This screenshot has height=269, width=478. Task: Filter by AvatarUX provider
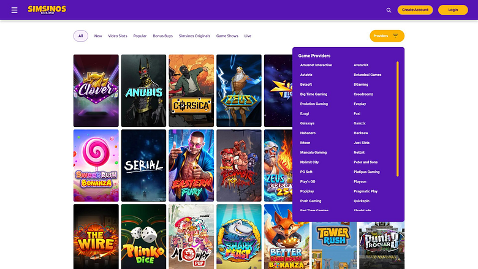point(361,65)
